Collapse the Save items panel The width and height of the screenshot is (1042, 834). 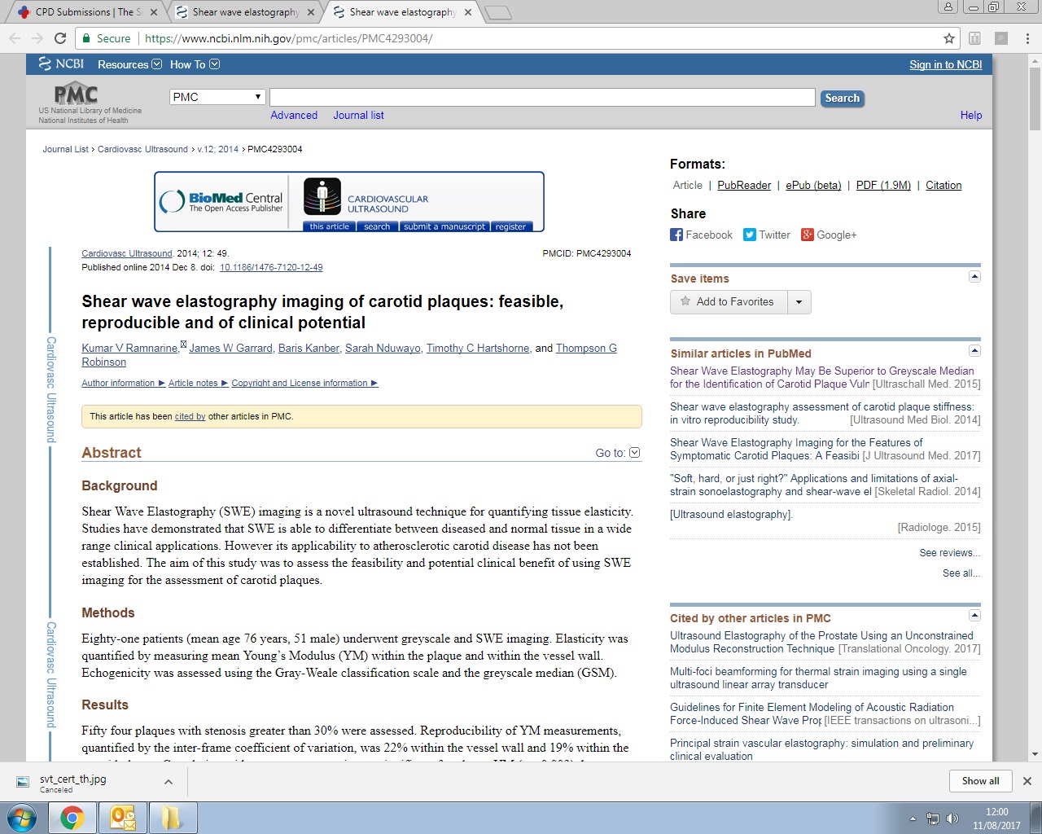(x=974, y=277)
